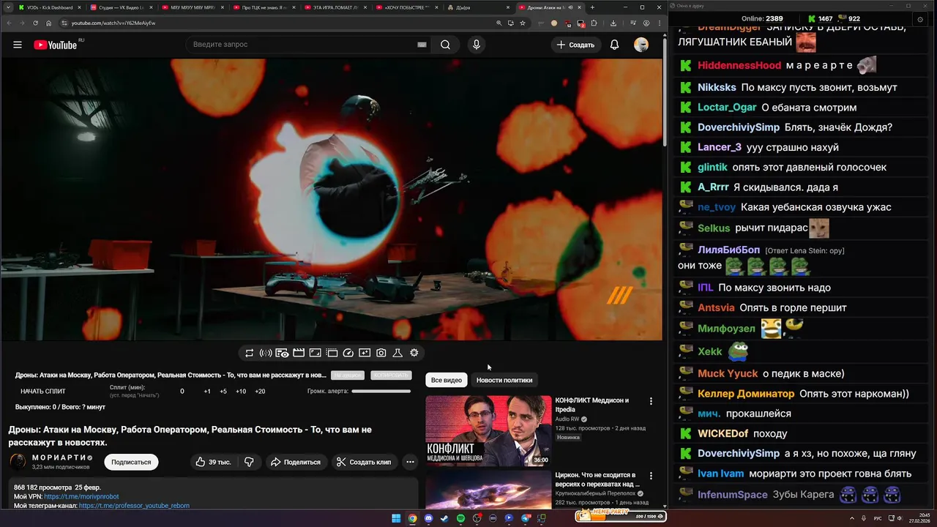Toggle the loop icon in player toolbar
The width and height of the screenshot is (937, 527).
pyautogui.click(x=249, y=353)
